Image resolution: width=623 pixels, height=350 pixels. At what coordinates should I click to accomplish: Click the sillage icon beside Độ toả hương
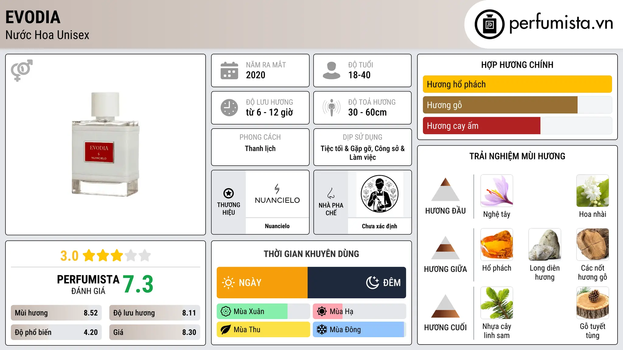[332, 108]
